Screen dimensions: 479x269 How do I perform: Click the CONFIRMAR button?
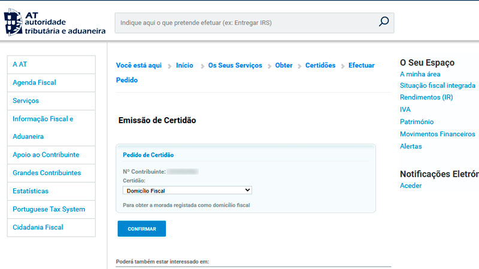[142, 229]
